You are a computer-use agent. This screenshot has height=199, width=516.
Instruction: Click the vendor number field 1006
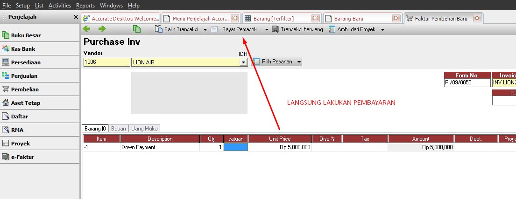(106, 62)
